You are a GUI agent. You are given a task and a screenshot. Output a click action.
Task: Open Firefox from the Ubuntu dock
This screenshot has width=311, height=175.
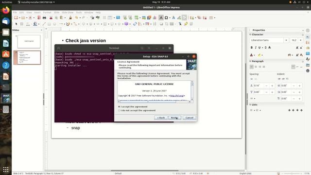tap(6, 10)
